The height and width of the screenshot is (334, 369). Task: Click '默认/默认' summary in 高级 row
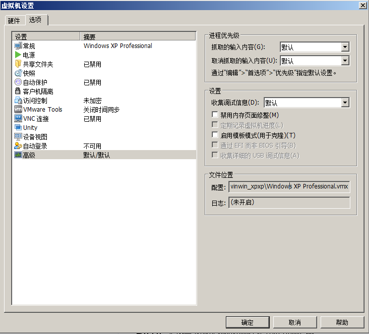tap(97, 155)
